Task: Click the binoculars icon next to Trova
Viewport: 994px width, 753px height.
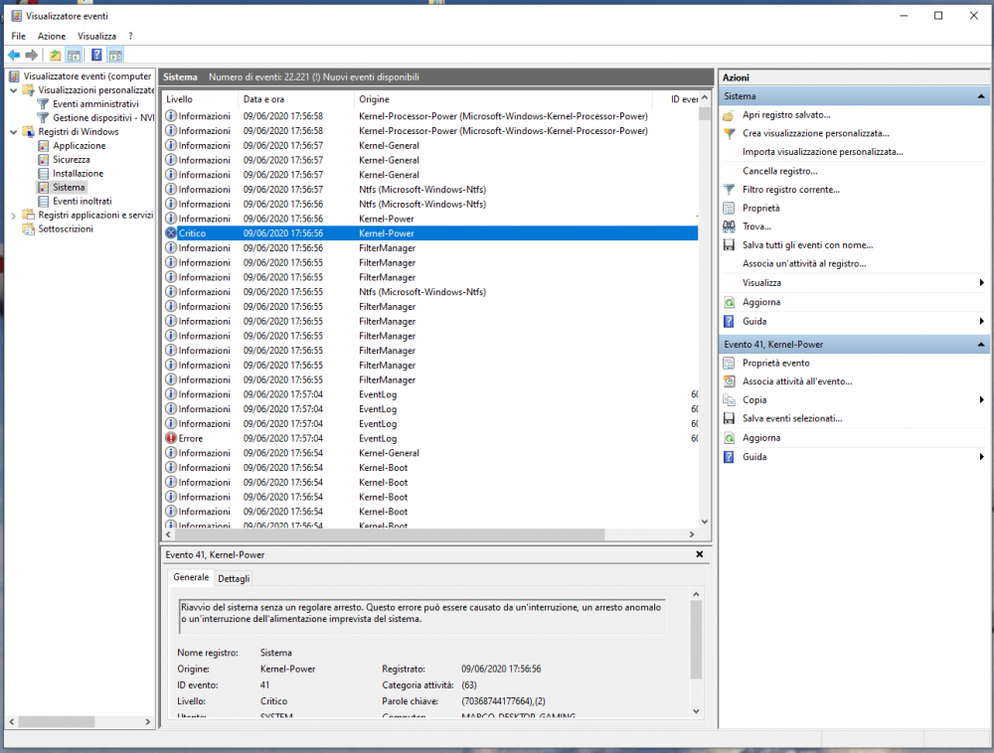Action: click(730, 226)
